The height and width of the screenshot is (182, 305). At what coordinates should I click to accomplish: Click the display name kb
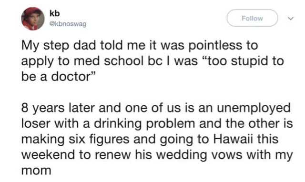click(x=55, y=13)
